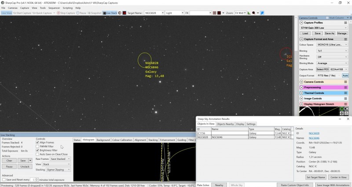Image resolution: width=352 pixels, height=187 pixels.
Task: Open Display Histogram Stretch hamburger menu
Action: tap(345, 104)
